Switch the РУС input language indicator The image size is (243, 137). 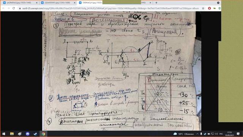pyautogui.click(x=221, y=134)
